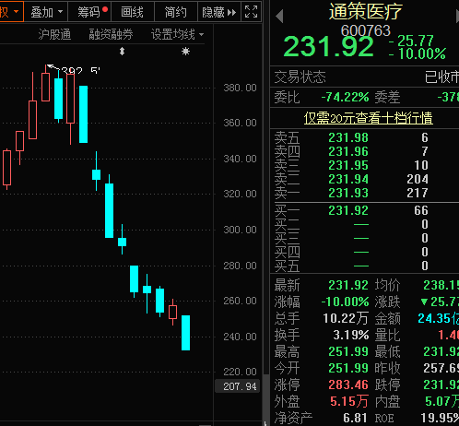Image resolution: width=459 pixels, height=426 pixels.
Task: Click the red dot on 筹码 button
Action: coord(105,9)
